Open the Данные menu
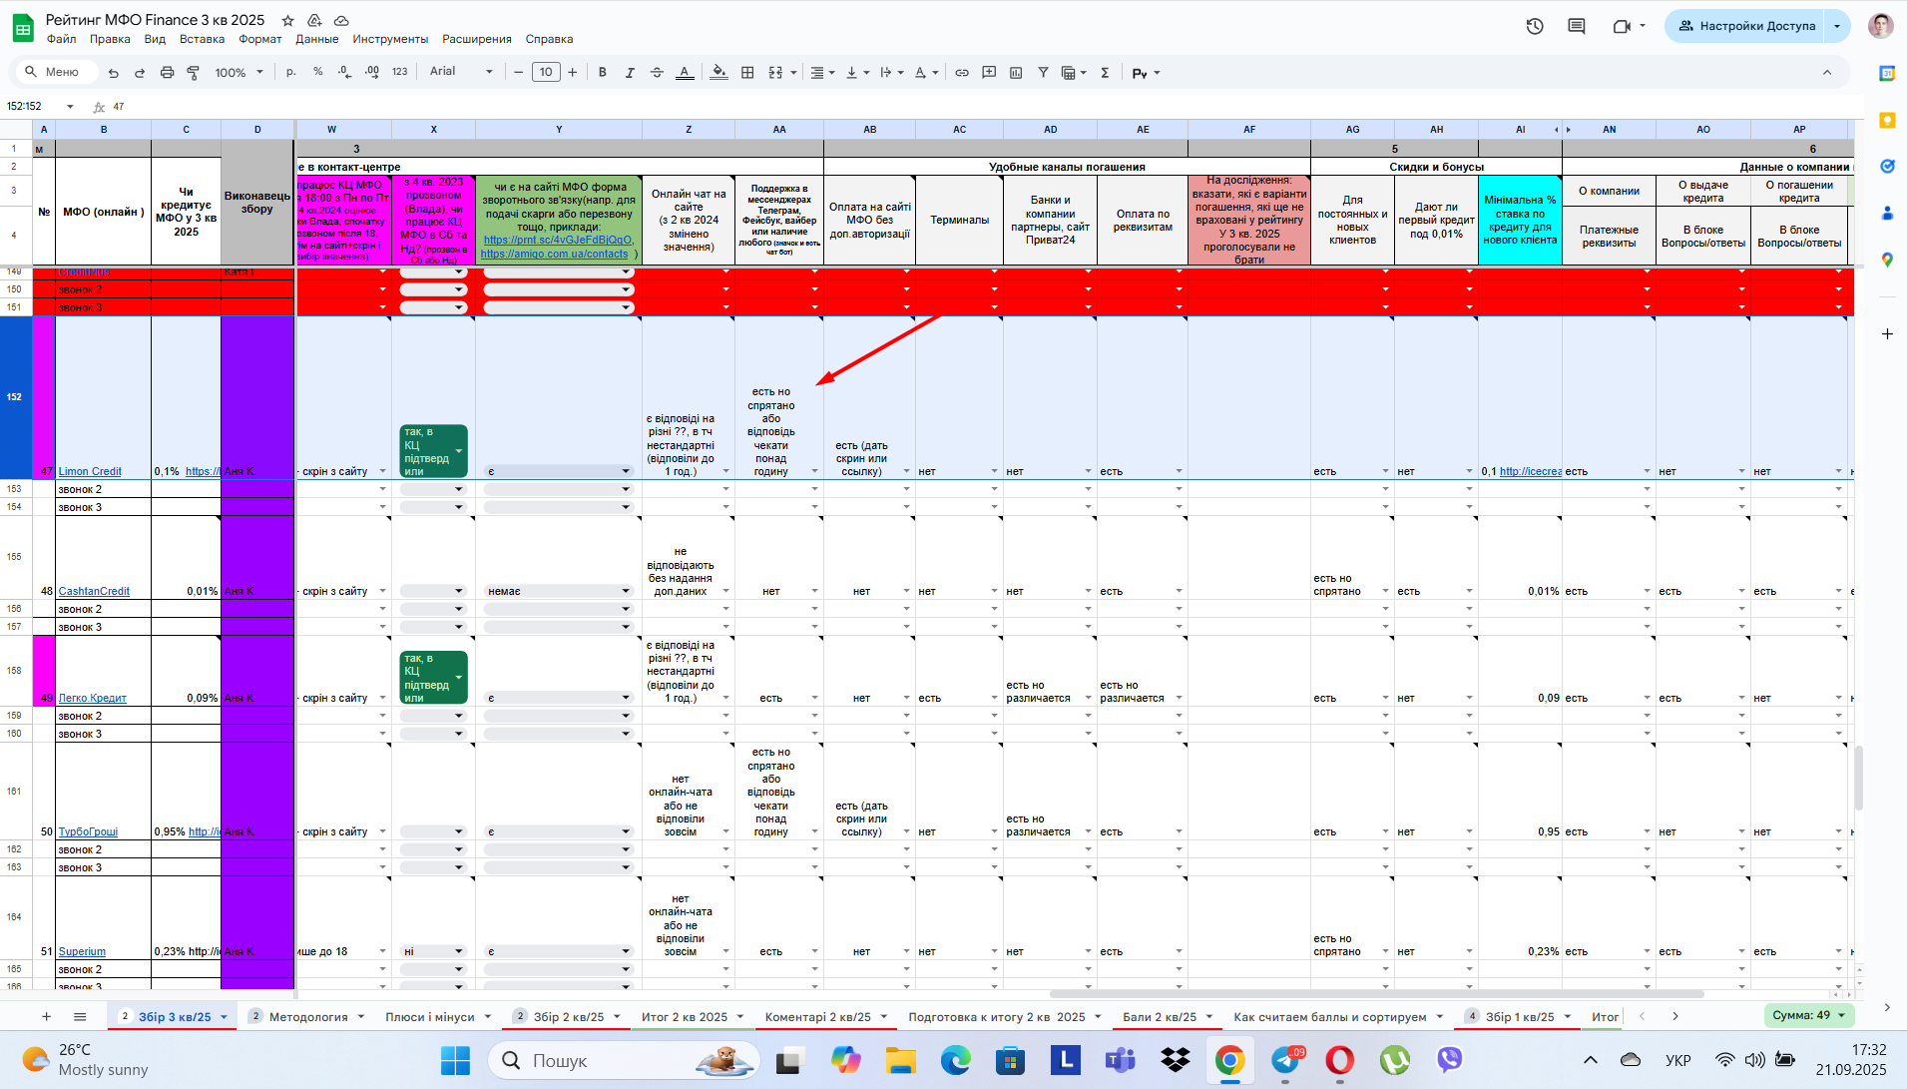Image resolution: width=1907 pixels, height=1089 pixels. click(x=316, y=39)
